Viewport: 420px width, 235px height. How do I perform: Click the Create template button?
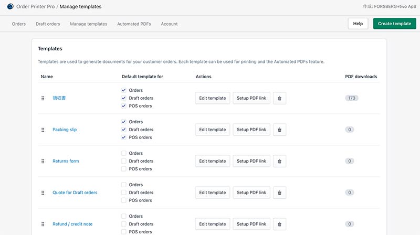[394, 24]
